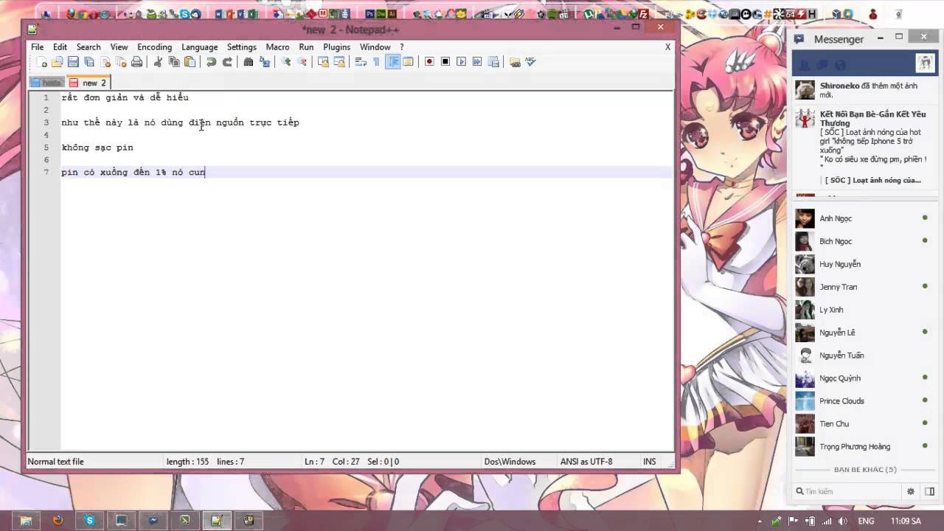This screenshot has height=531, width=944.
Task: Open the Search menu
Action: pos(88,46)
